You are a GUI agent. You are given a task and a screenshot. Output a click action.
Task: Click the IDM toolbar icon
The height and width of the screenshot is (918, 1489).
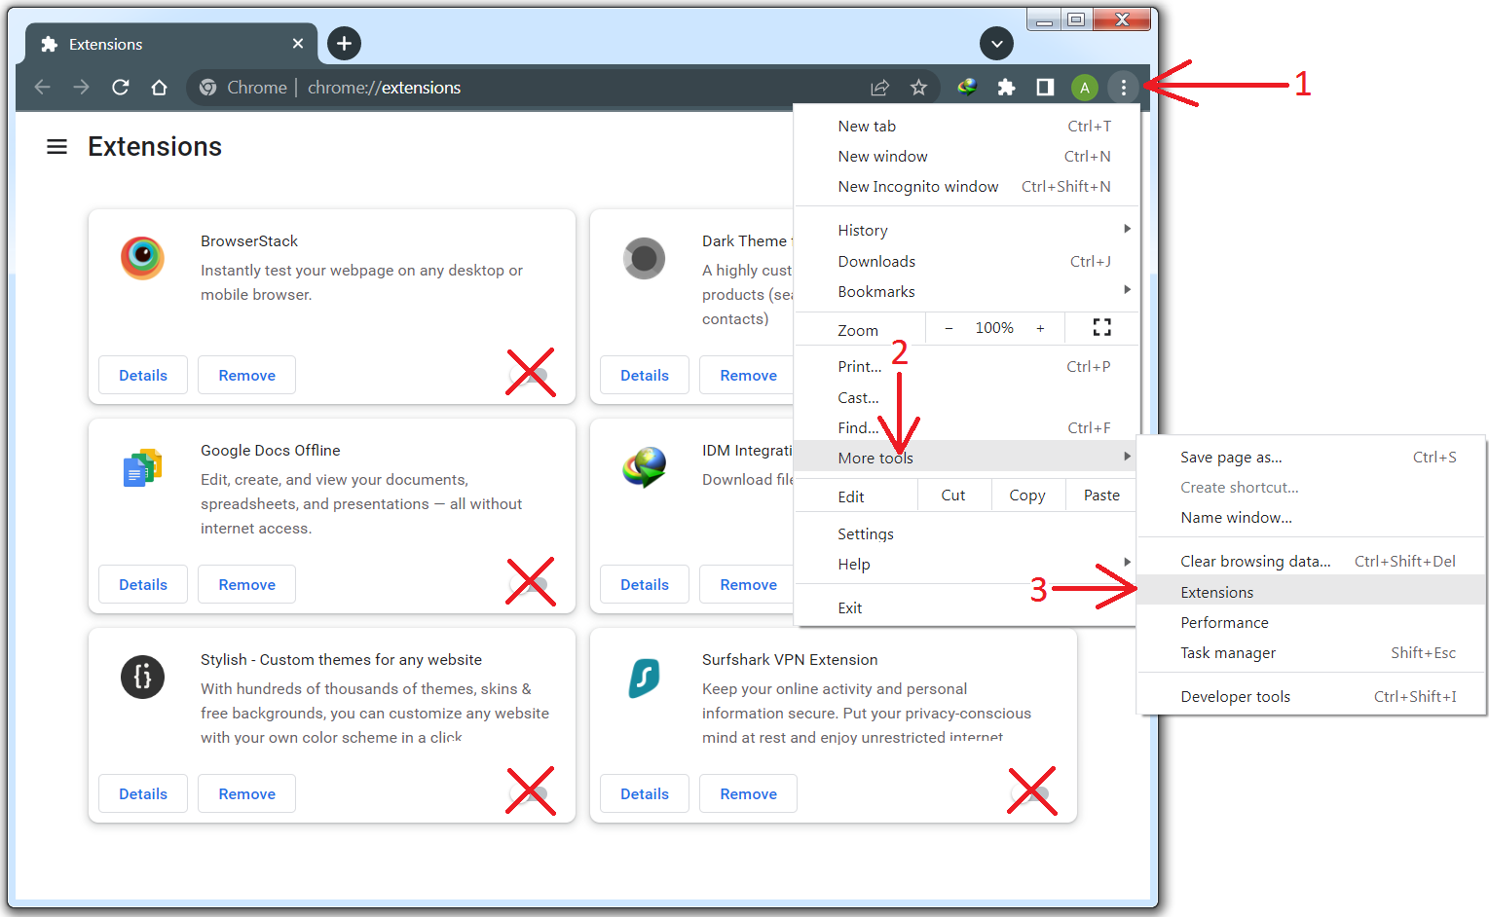click(x=966, y=87)
